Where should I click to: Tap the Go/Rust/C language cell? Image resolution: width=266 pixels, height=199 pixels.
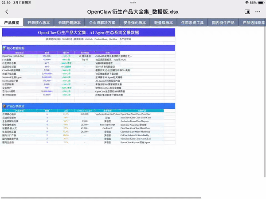pyautogui.click(x=108, y=128)
